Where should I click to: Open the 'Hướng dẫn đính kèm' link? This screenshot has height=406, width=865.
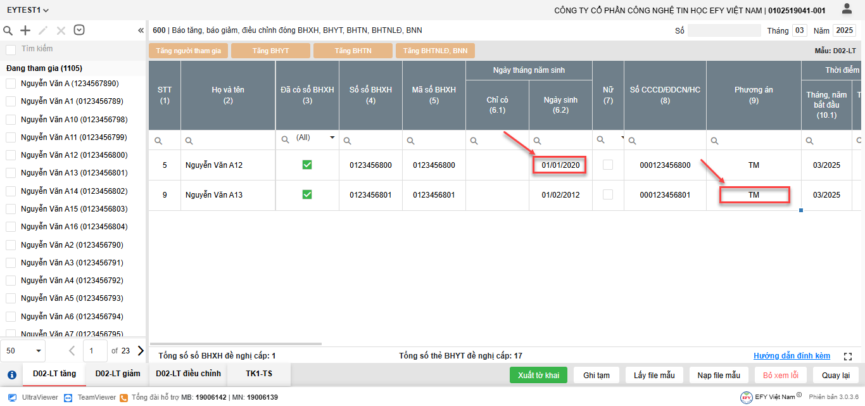792,356
